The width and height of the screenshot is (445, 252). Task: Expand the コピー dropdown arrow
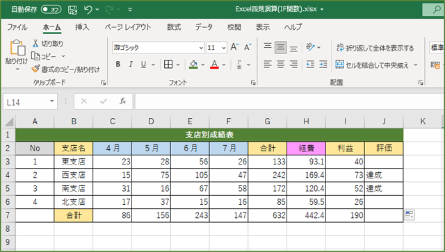[x=63, y=56]
